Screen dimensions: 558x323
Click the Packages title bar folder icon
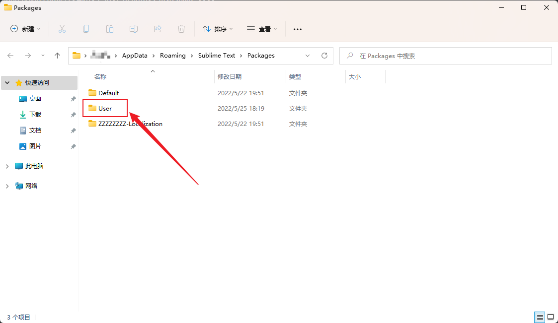pos(8,7)
